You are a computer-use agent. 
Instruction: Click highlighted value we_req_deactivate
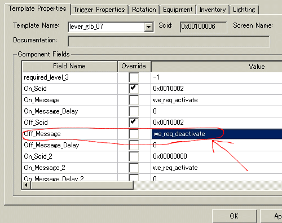click(x=179, y=134)
